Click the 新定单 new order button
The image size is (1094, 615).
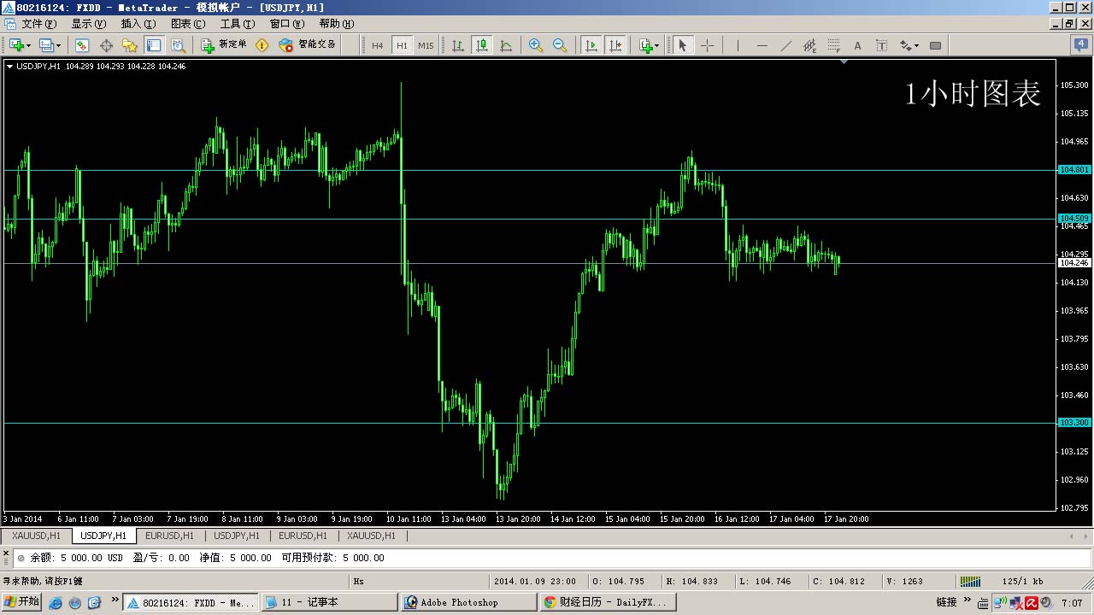tap(224, 44)
